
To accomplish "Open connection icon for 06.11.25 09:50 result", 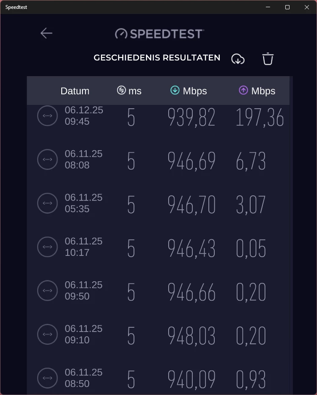I will 47,291.
